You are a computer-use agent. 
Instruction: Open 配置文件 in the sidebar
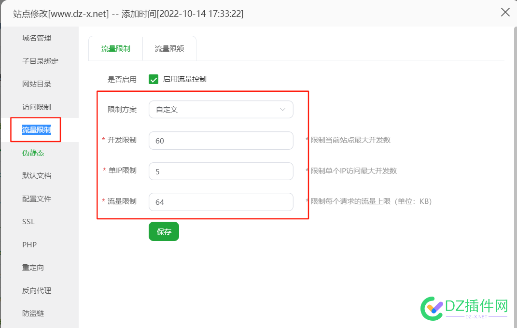37,199
